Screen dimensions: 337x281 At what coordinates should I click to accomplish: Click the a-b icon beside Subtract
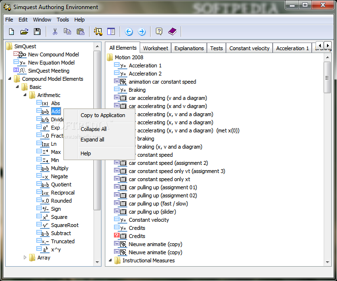[x=42, y=233]
